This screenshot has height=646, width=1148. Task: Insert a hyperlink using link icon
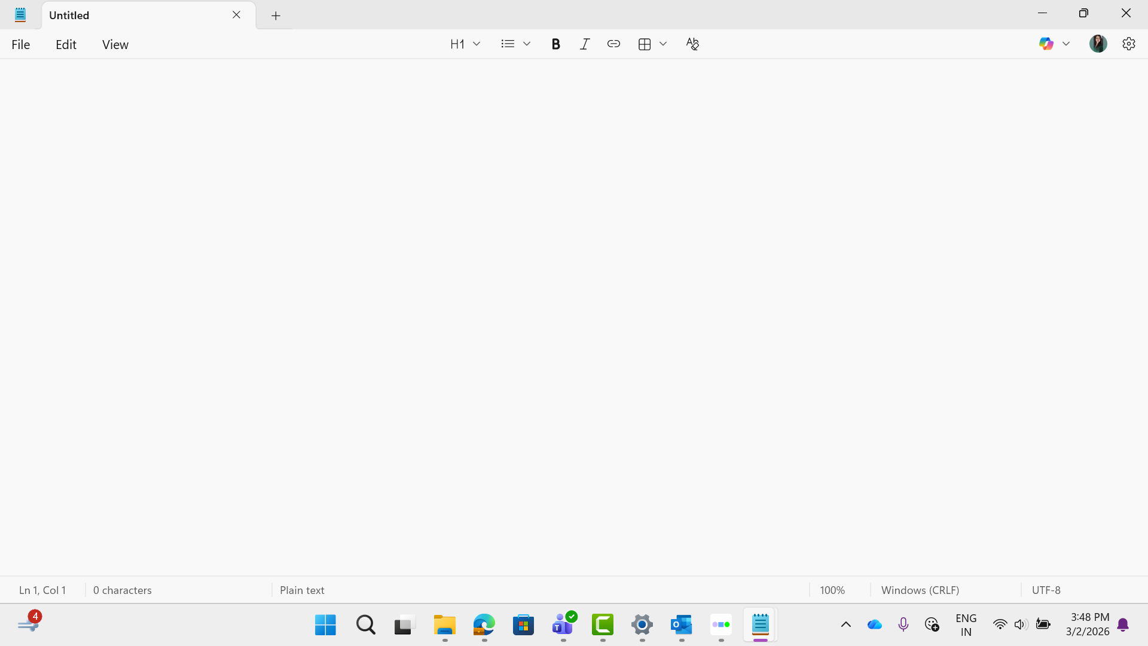[613, 44]
